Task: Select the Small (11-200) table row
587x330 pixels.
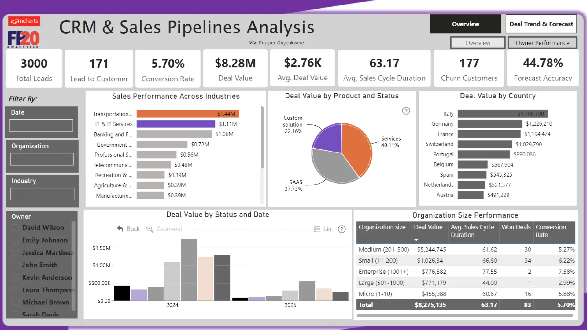Action: [466, 261]
